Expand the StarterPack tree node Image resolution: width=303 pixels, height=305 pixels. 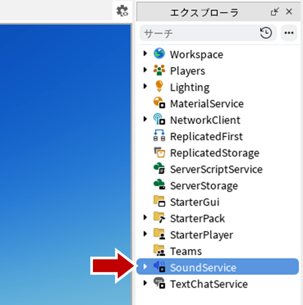(x=145, y=217)
